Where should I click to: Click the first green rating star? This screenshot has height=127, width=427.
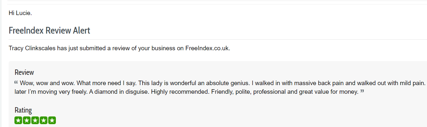pos(18,121)
